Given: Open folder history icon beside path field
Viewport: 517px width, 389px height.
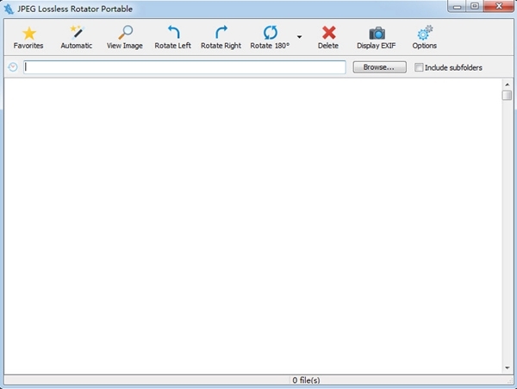Looking at the screenshot, I should pyautogui.click(x=13, y=67).
